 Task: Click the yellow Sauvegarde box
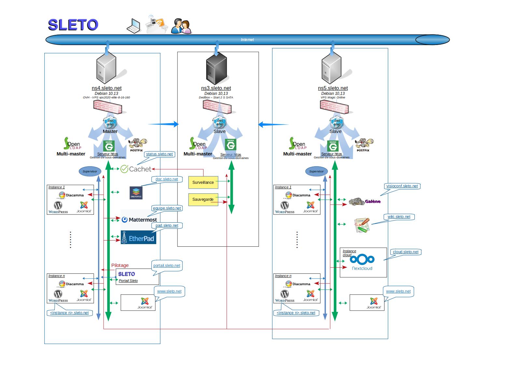click(203, 199)
